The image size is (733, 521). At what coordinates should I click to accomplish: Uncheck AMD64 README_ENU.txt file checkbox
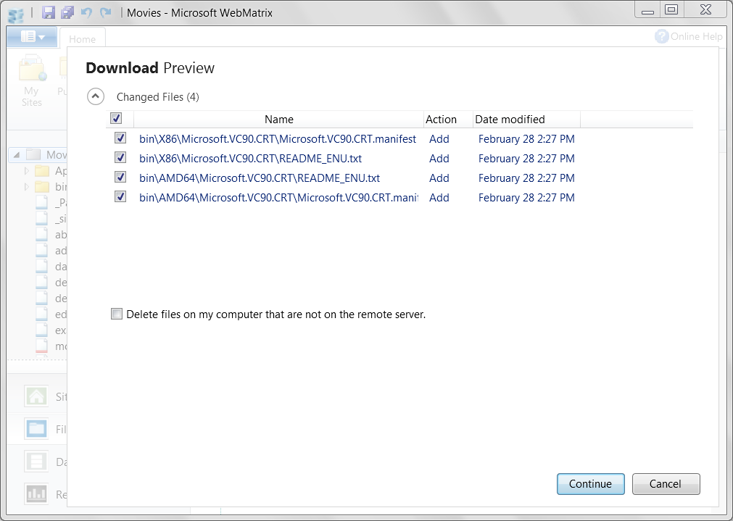[x=120, y=177]
